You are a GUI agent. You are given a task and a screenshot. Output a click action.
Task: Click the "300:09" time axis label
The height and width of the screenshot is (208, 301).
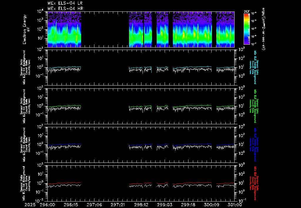tap(211, 205)
